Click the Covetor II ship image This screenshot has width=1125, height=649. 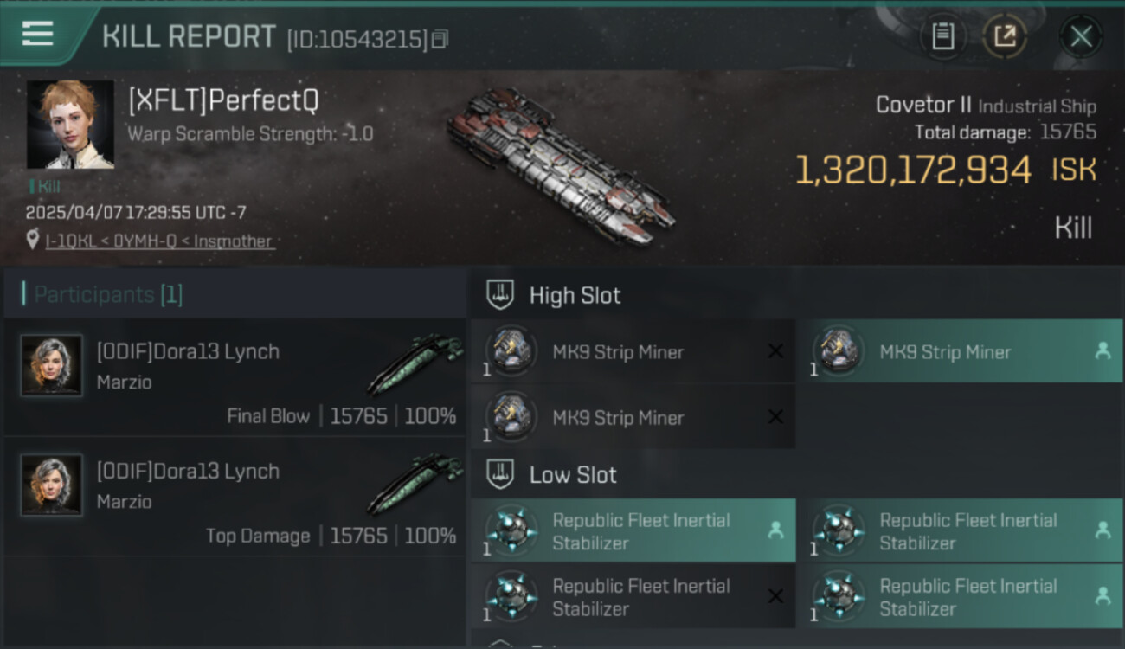coord(561,164)
